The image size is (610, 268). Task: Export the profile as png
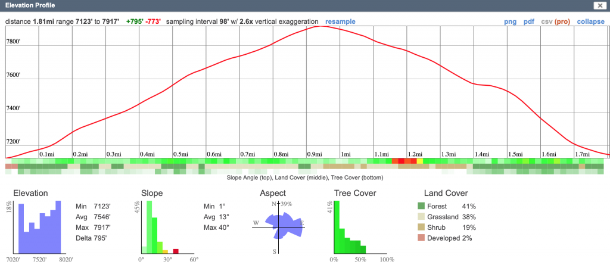pos(510,21)
